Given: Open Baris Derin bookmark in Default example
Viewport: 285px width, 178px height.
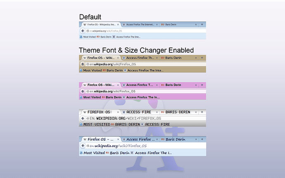Looking at the screenshot, I should point(104,37).
